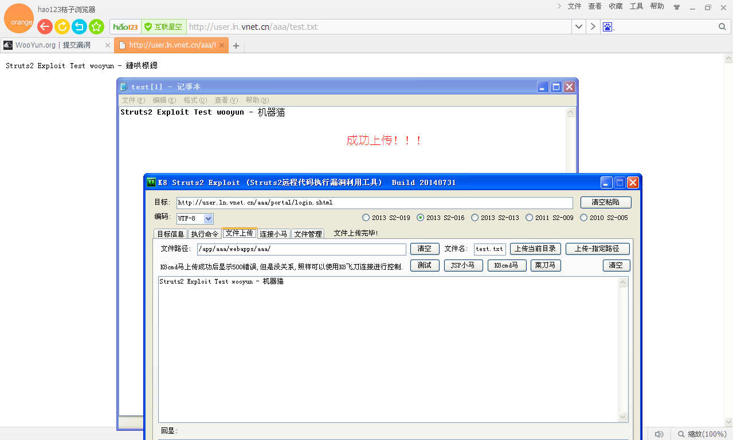Switch to the 连接小马 tab
The height and width of the screenshot is (440, 733).
point(274,234)
